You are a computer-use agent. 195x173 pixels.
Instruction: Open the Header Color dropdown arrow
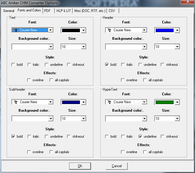[177, 30]
